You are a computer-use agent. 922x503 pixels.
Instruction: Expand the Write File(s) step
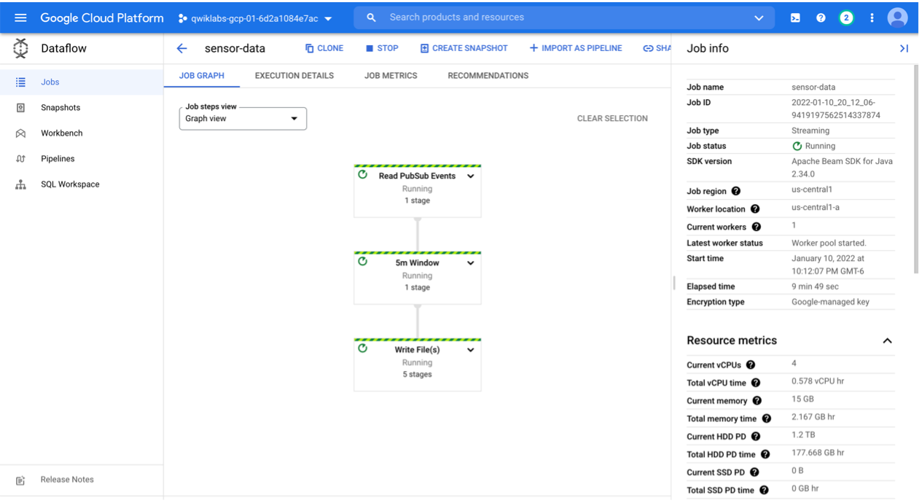471,350
